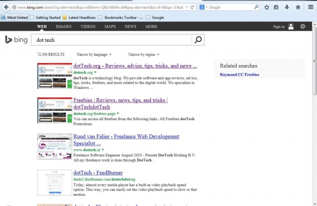Click the Ruud van Falier site thumbnail
This screenshot has height=206, width=317.
click(x=55, y=146)
